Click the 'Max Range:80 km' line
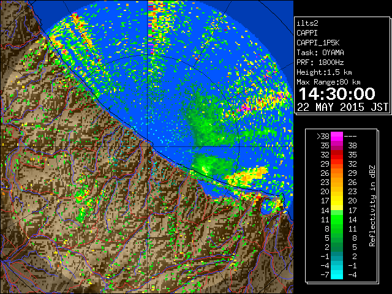 (328, 82)
